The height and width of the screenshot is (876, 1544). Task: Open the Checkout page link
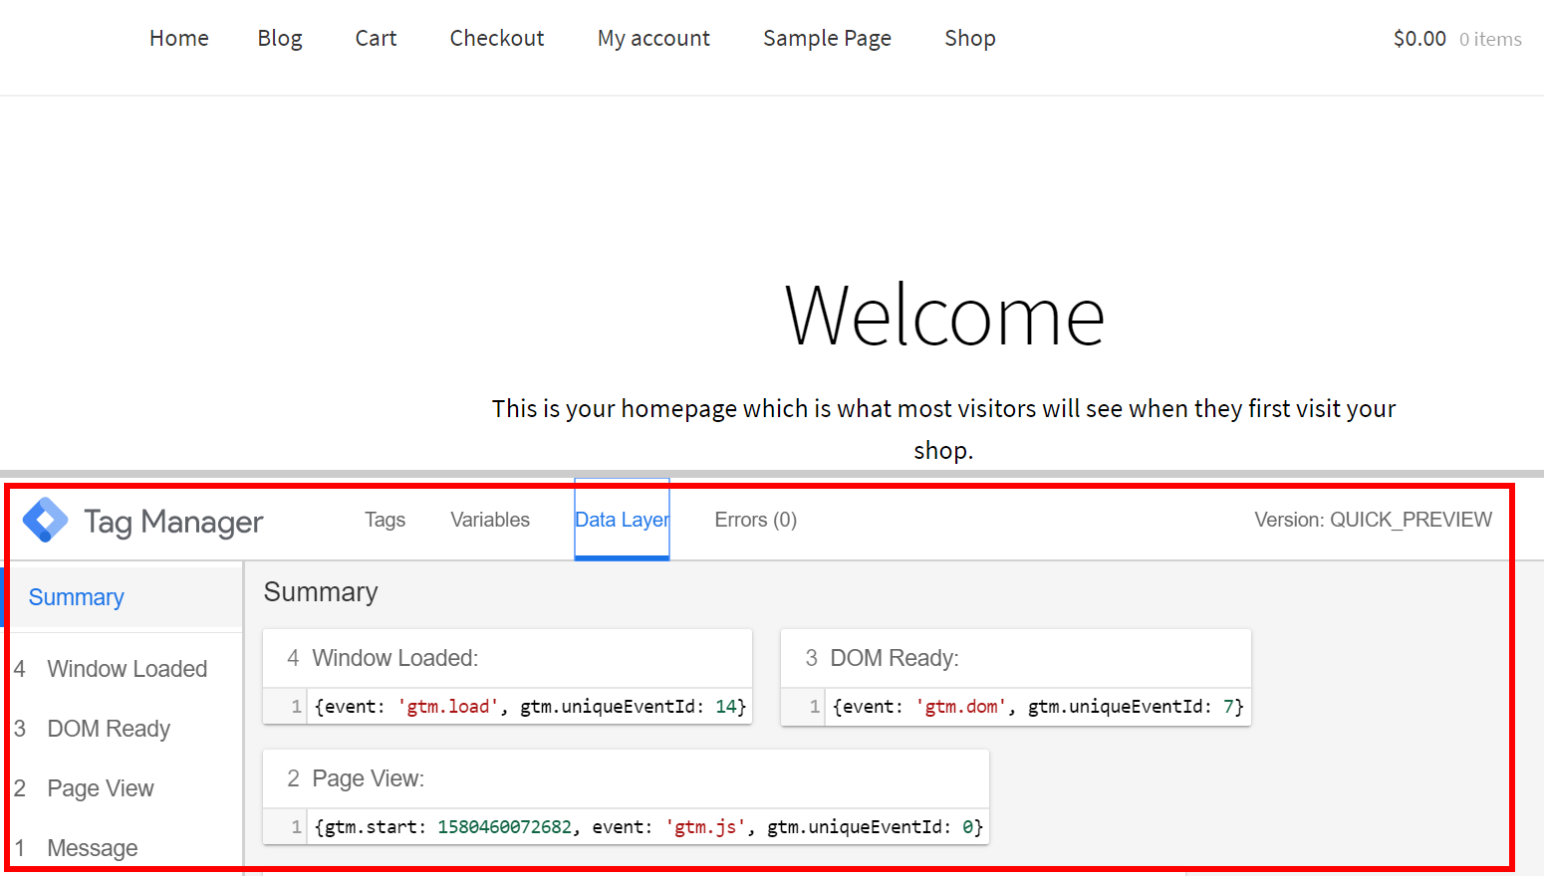(497, 38)
